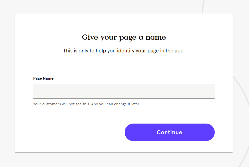Viewport: 249px width, 167px height.
Task: Click the helper text below the input
Action: click(87, 104)
